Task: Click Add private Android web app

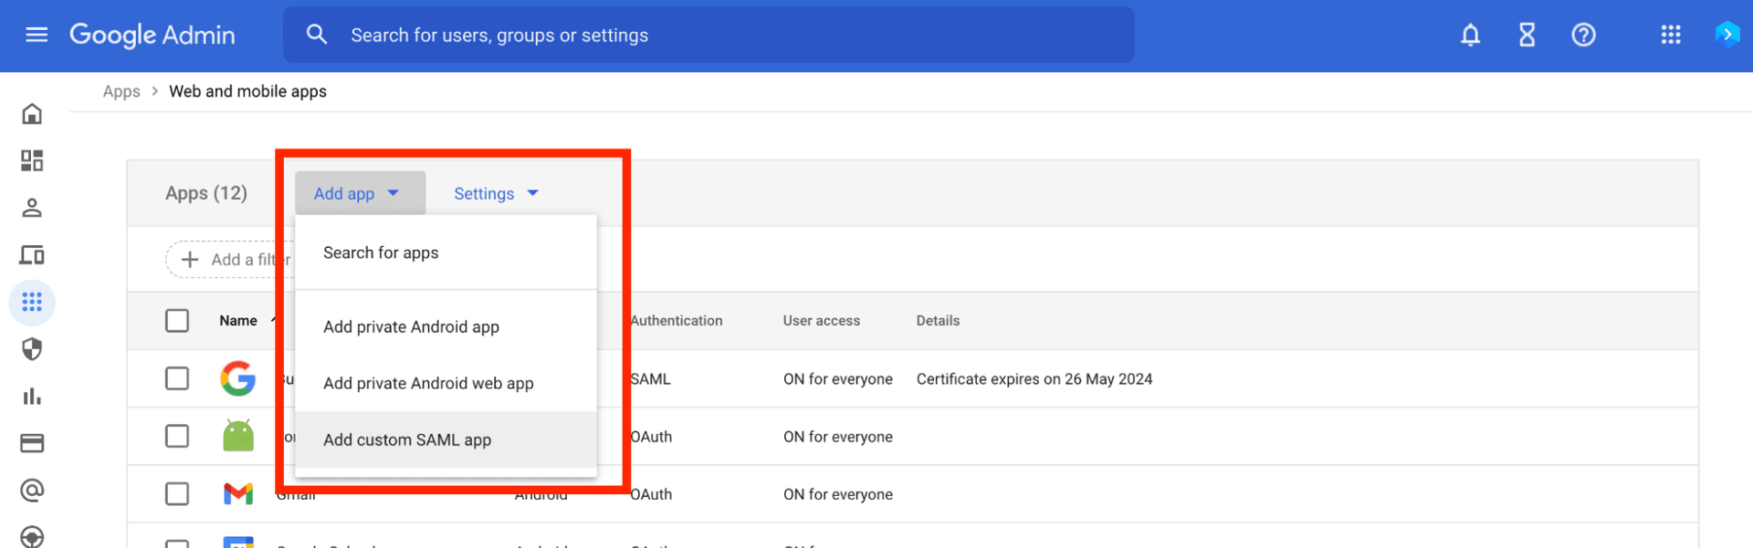Action: tap(428, 383)
